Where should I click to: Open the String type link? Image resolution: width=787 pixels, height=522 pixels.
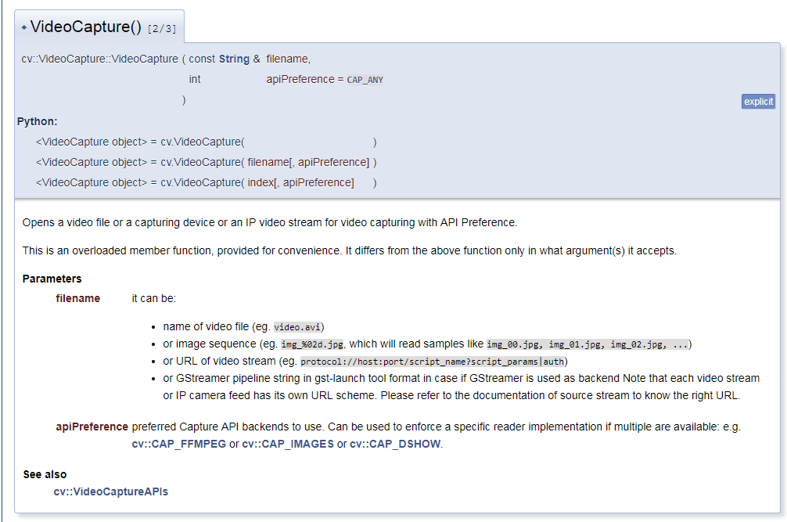point(234,59)
